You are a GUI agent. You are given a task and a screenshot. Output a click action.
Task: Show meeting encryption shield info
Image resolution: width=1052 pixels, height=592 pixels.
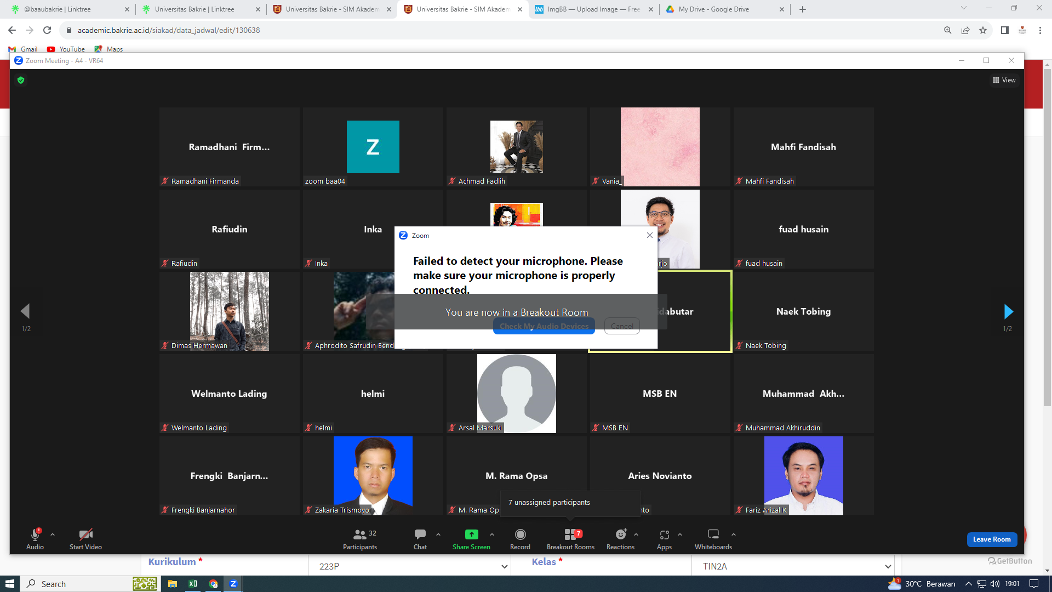click(21, 80)
